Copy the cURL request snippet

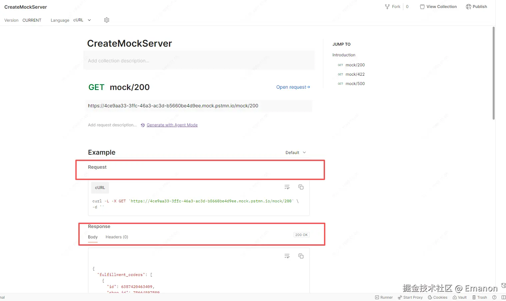pos(301,187)
